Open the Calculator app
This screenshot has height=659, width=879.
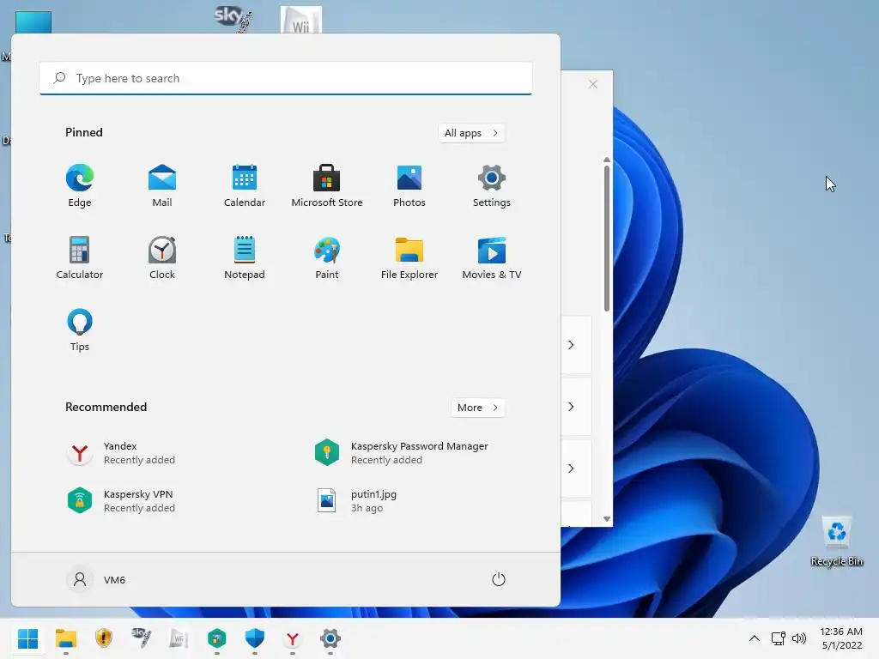pyautogui.click(x=80, y=257)
